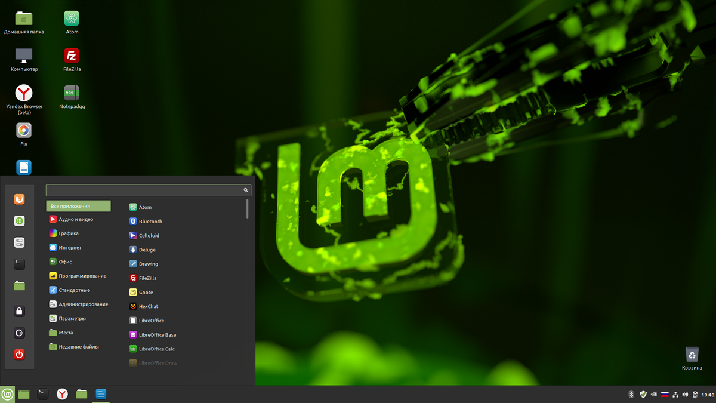Open the Программирование category
This screenshot has height=403, width=716.
click(78, 276)
